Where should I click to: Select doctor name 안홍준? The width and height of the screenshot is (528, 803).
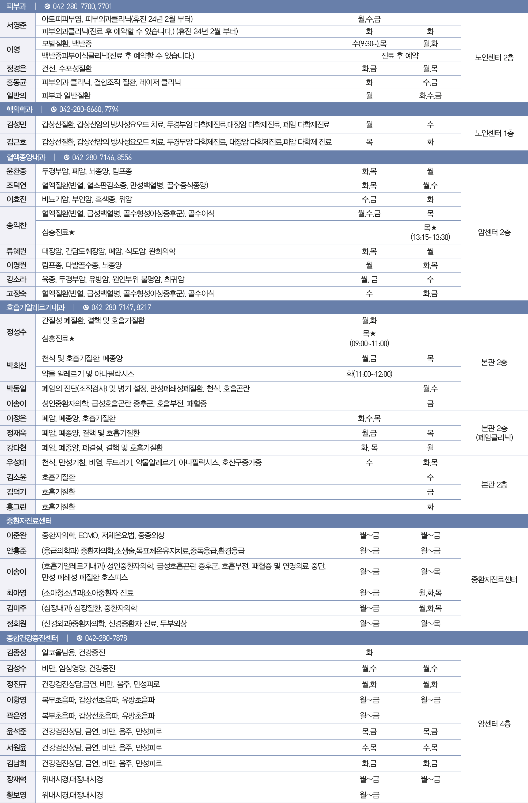[17, 551]
